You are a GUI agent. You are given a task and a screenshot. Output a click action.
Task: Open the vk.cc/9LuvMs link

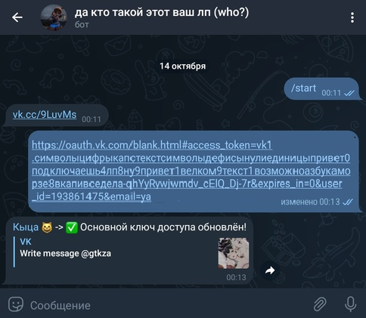tap(45, 115)
